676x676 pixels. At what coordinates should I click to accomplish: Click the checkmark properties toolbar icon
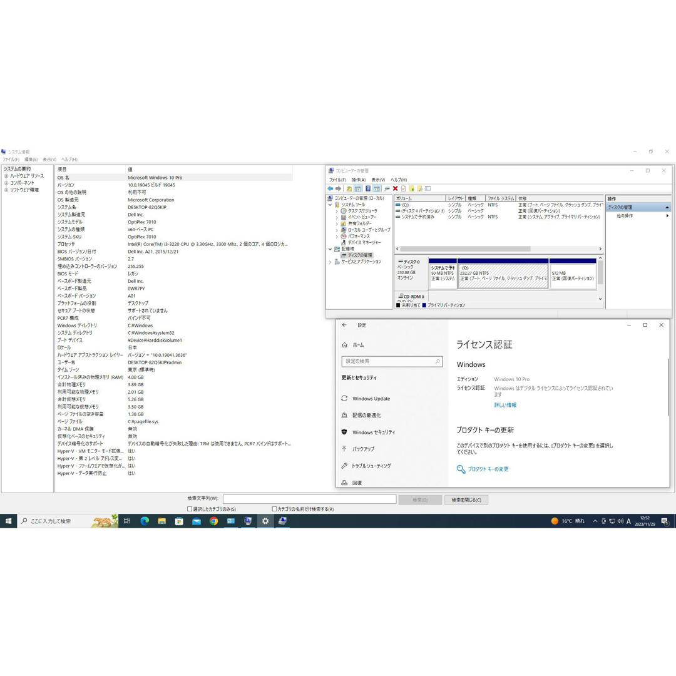point(404,188)
